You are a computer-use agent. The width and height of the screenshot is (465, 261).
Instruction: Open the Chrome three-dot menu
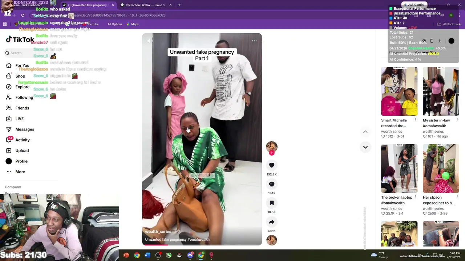point(459,15)
